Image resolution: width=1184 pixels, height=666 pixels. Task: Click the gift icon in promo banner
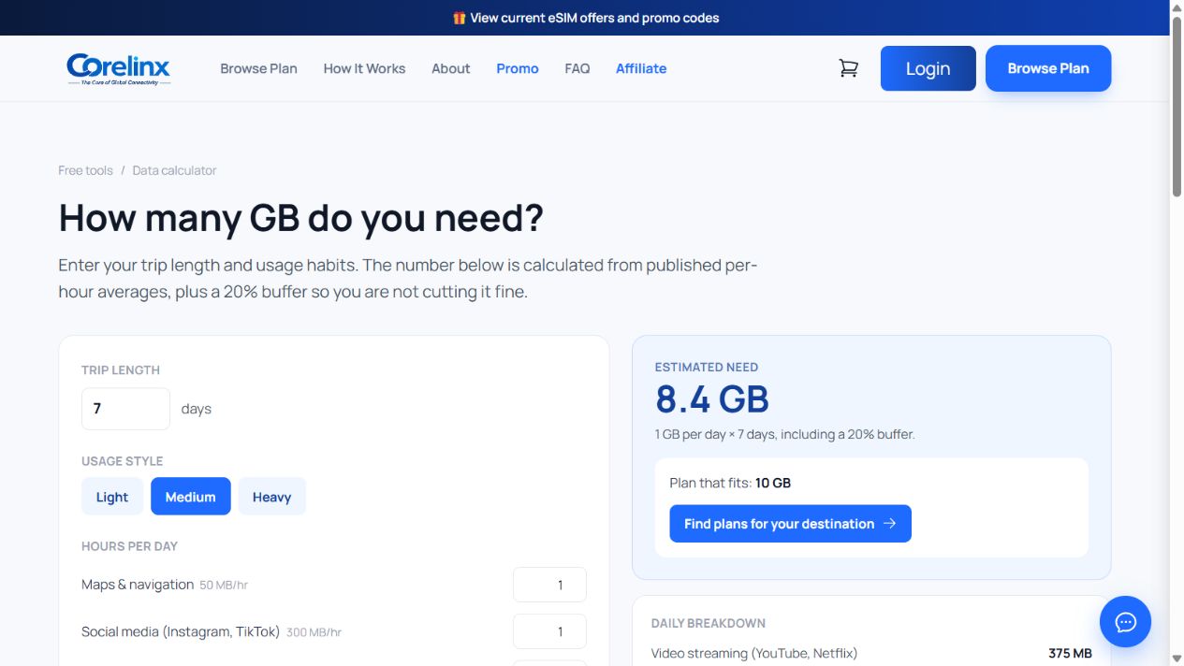tap(459, 18)
